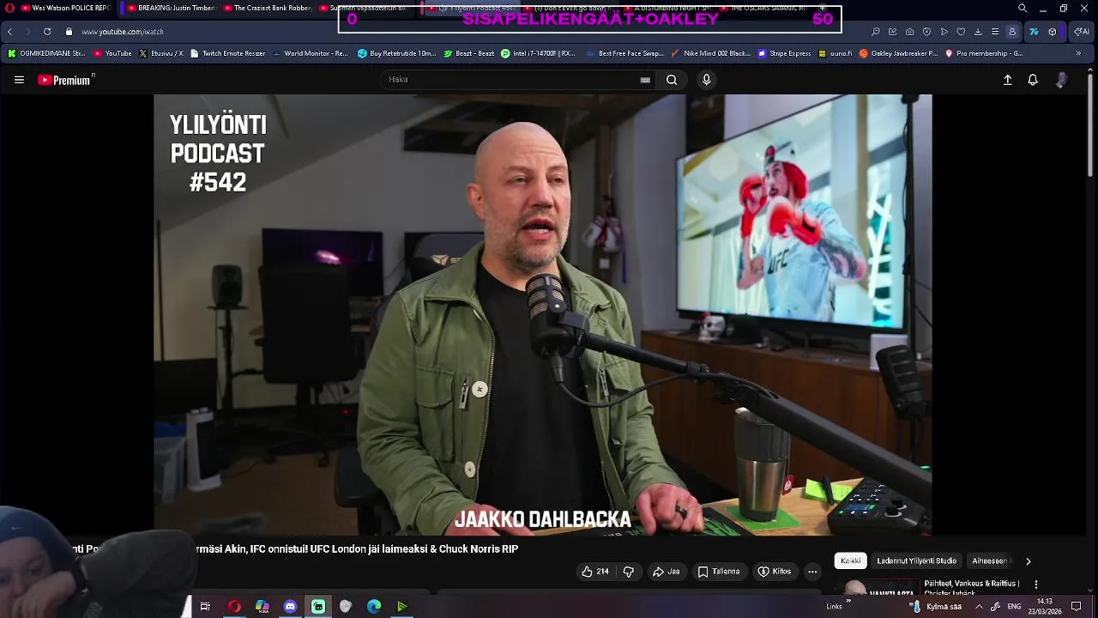Open the Best Free Face Swap bookmark
The width and height of the screenshot is (1098, 618).
pos(625,53)
